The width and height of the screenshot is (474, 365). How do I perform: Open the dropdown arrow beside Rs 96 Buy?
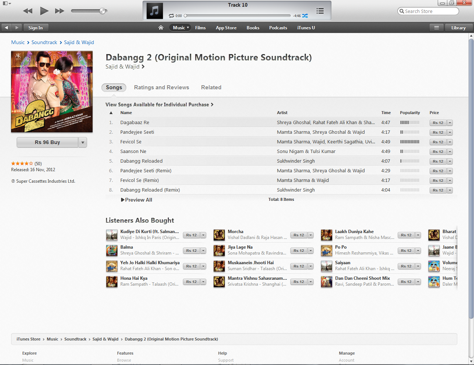coord(83,142)
